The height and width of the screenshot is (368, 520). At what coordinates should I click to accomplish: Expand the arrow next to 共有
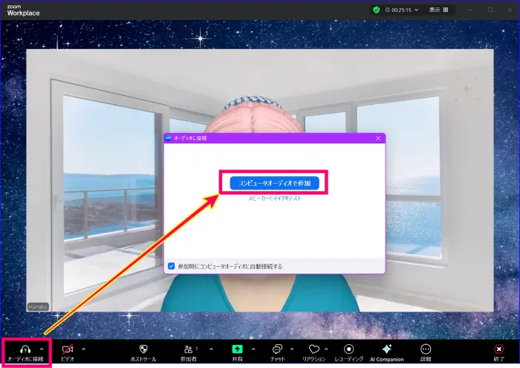point(253,348)
